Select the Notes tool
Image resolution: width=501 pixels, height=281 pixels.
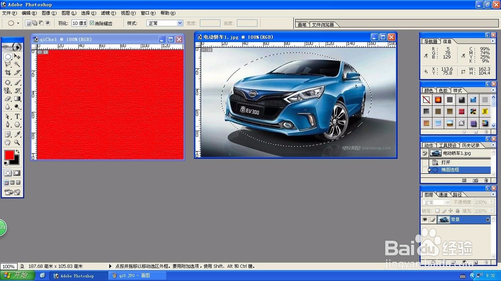click(8, 134)
